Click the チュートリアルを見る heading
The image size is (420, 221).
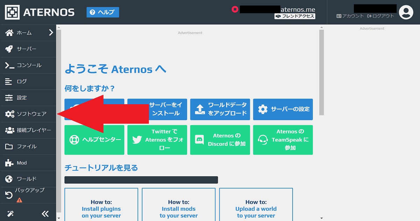101,168
